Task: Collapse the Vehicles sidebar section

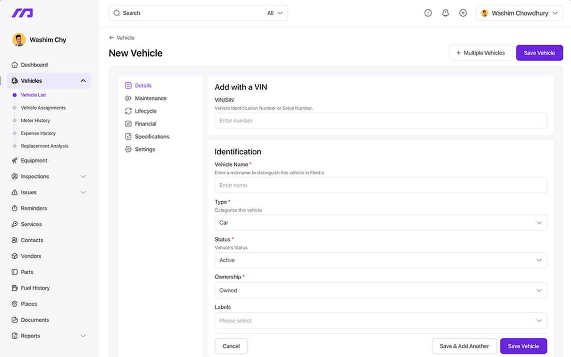Action: pos(83,81)
